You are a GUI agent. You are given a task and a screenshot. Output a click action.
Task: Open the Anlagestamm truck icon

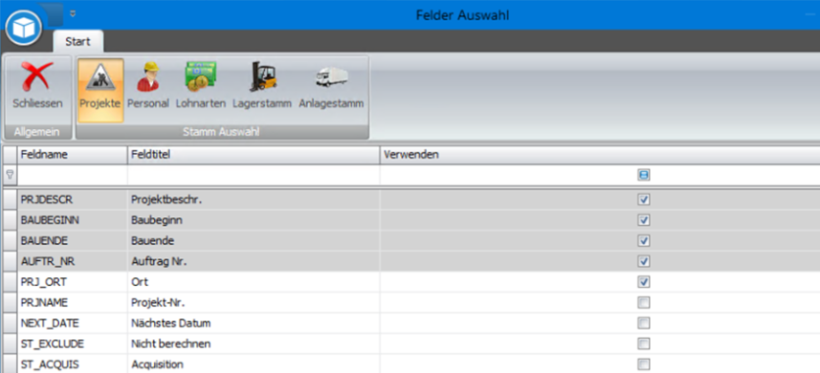pos(331,77)
